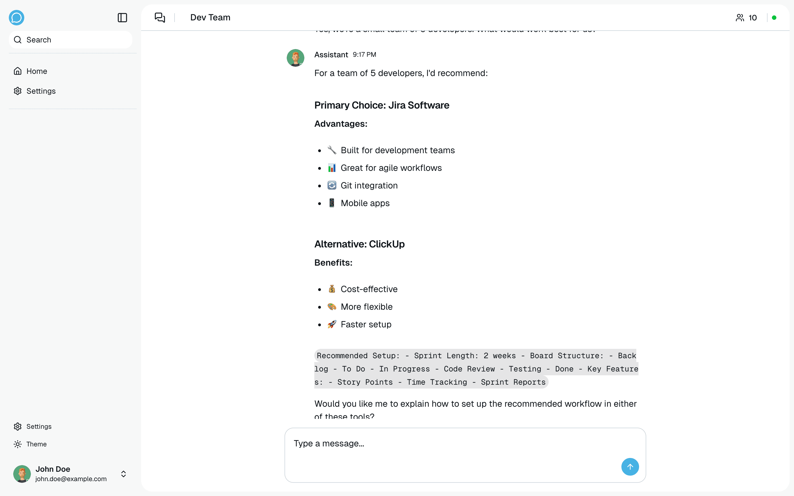Go to Home in sidebar
This screenshot has width=794, height=496.
pyautogui.click(x=37, y=71)
